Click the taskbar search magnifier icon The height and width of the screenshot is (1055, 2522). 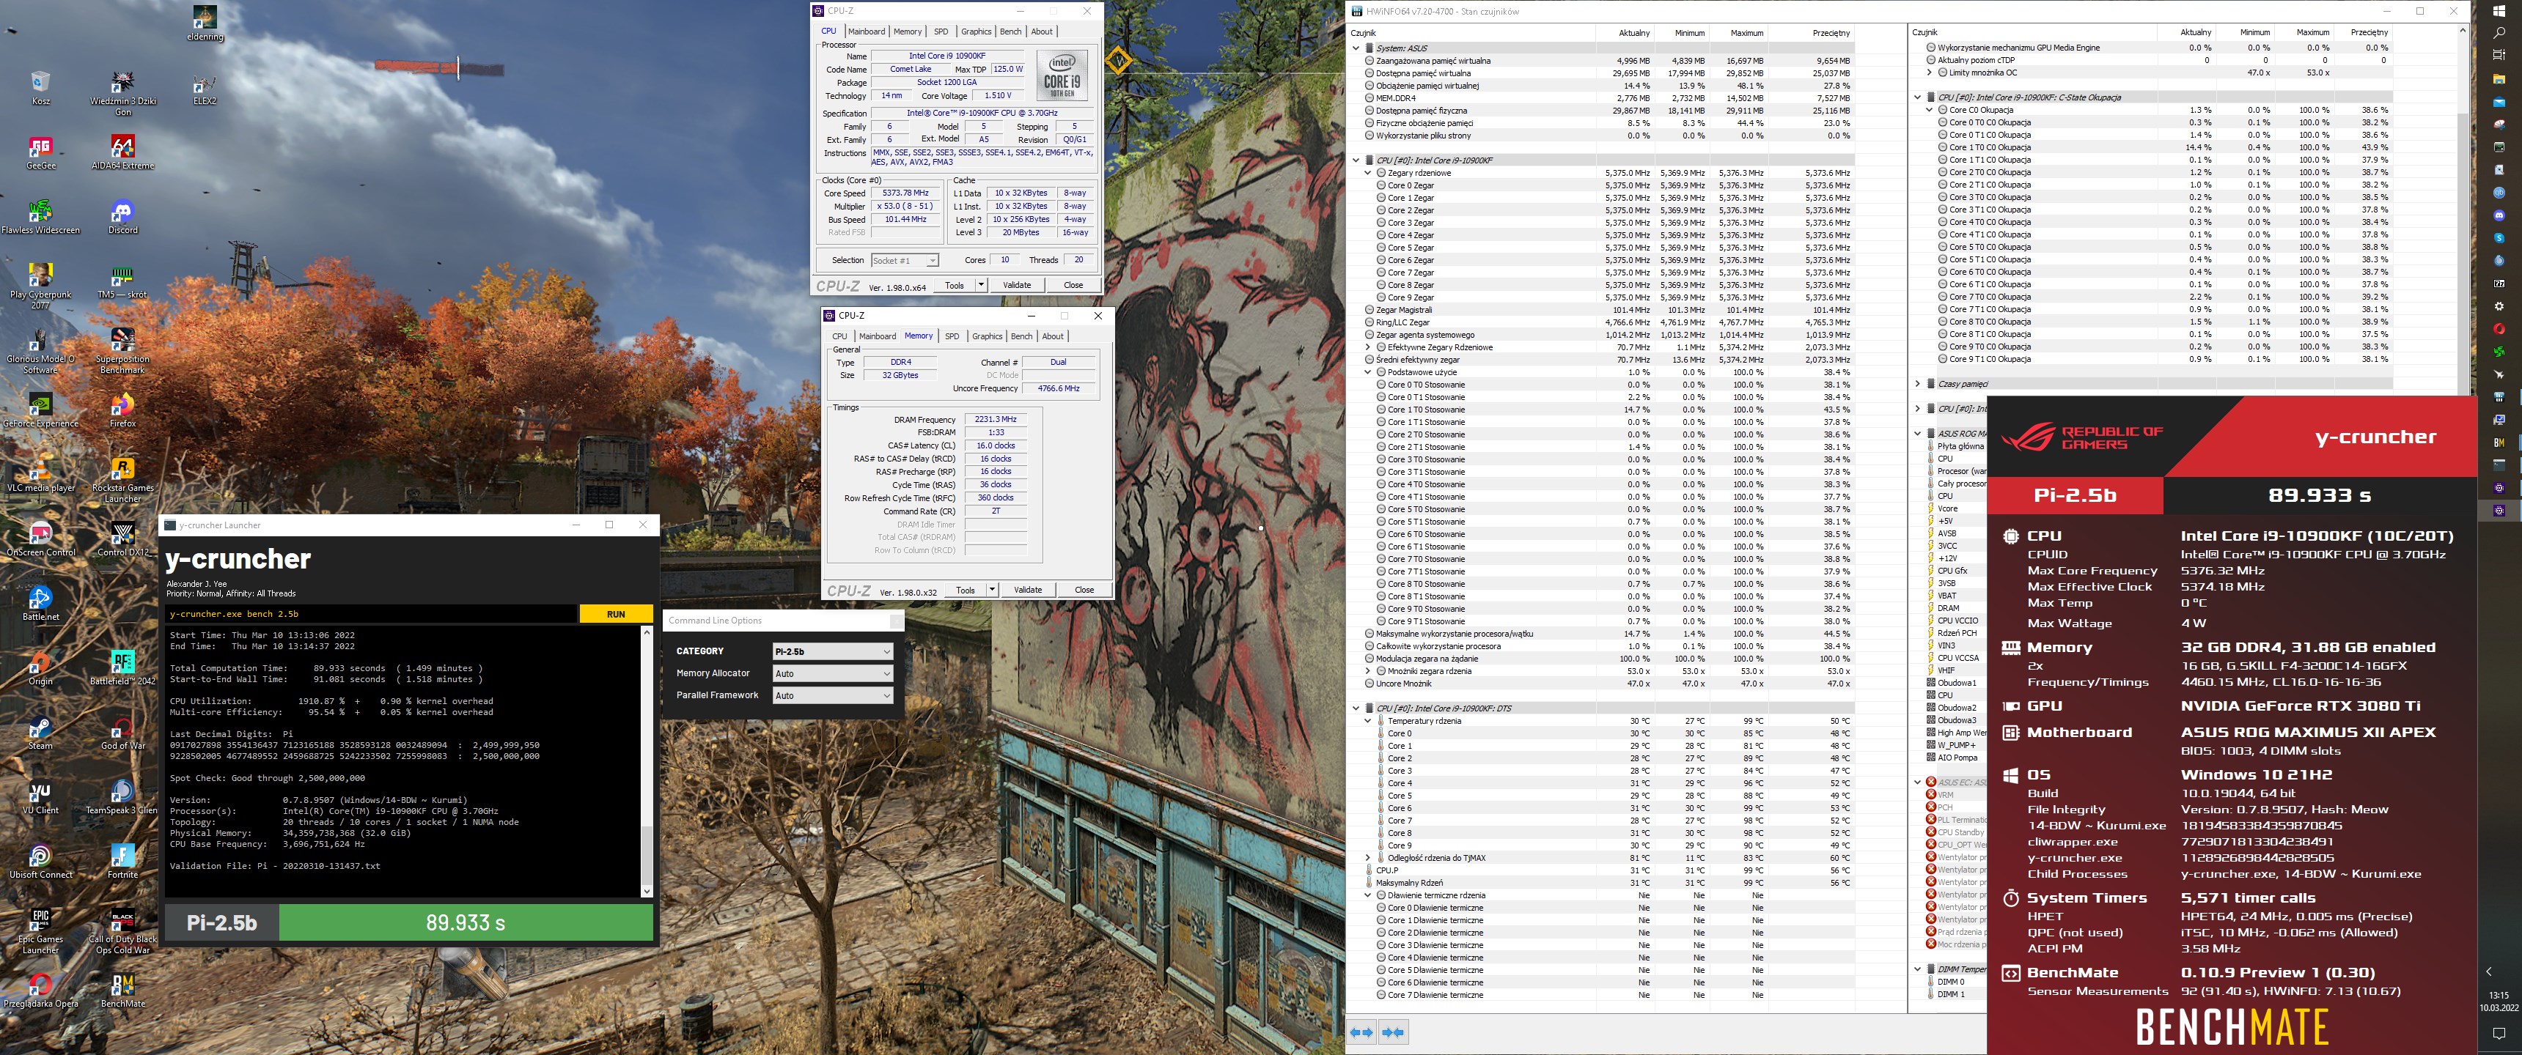click(2499, 32)
